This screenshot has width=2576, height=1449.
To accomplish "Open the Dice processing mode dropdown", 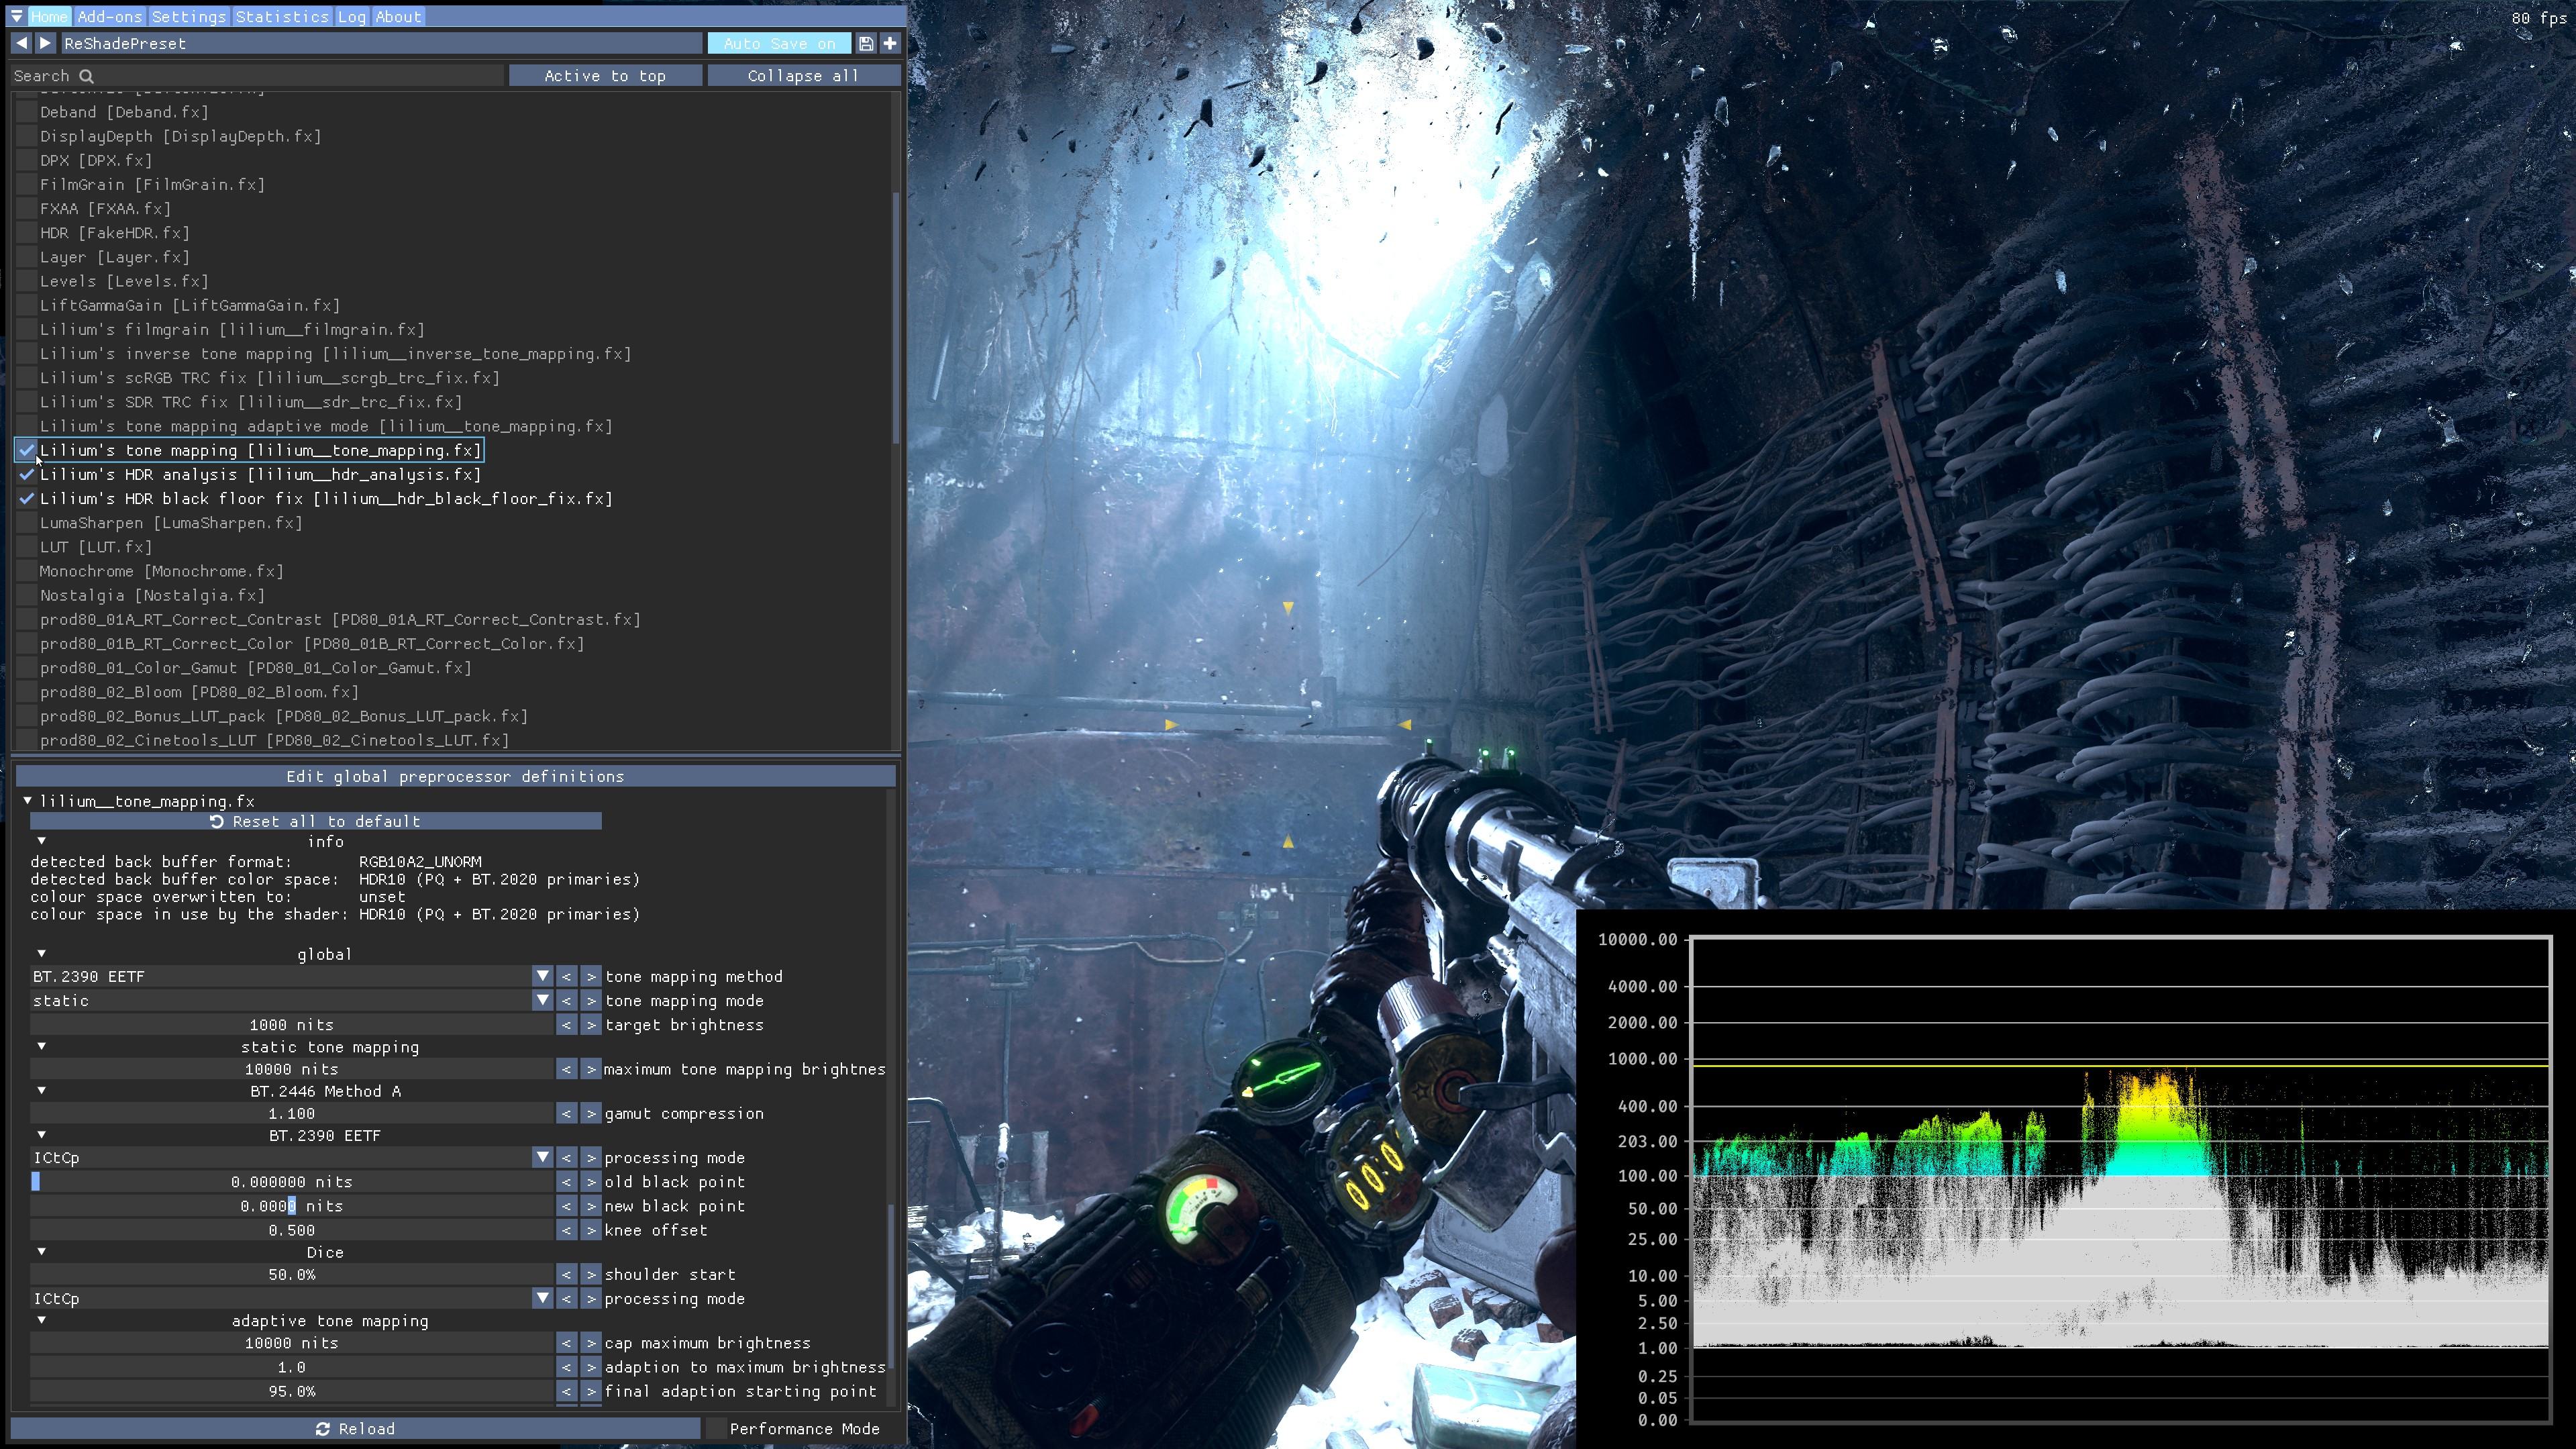I will click(x=542, y=1298).
